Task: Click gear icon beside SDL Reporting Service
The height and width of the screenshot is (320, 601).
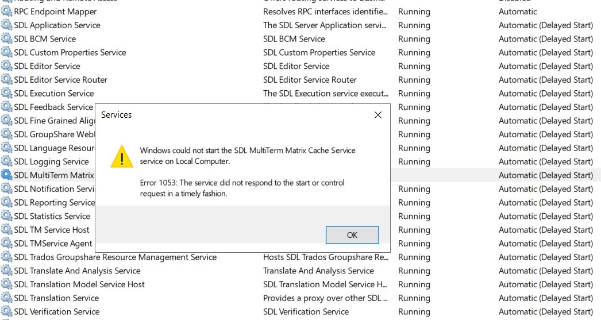Action: [6, 202]
